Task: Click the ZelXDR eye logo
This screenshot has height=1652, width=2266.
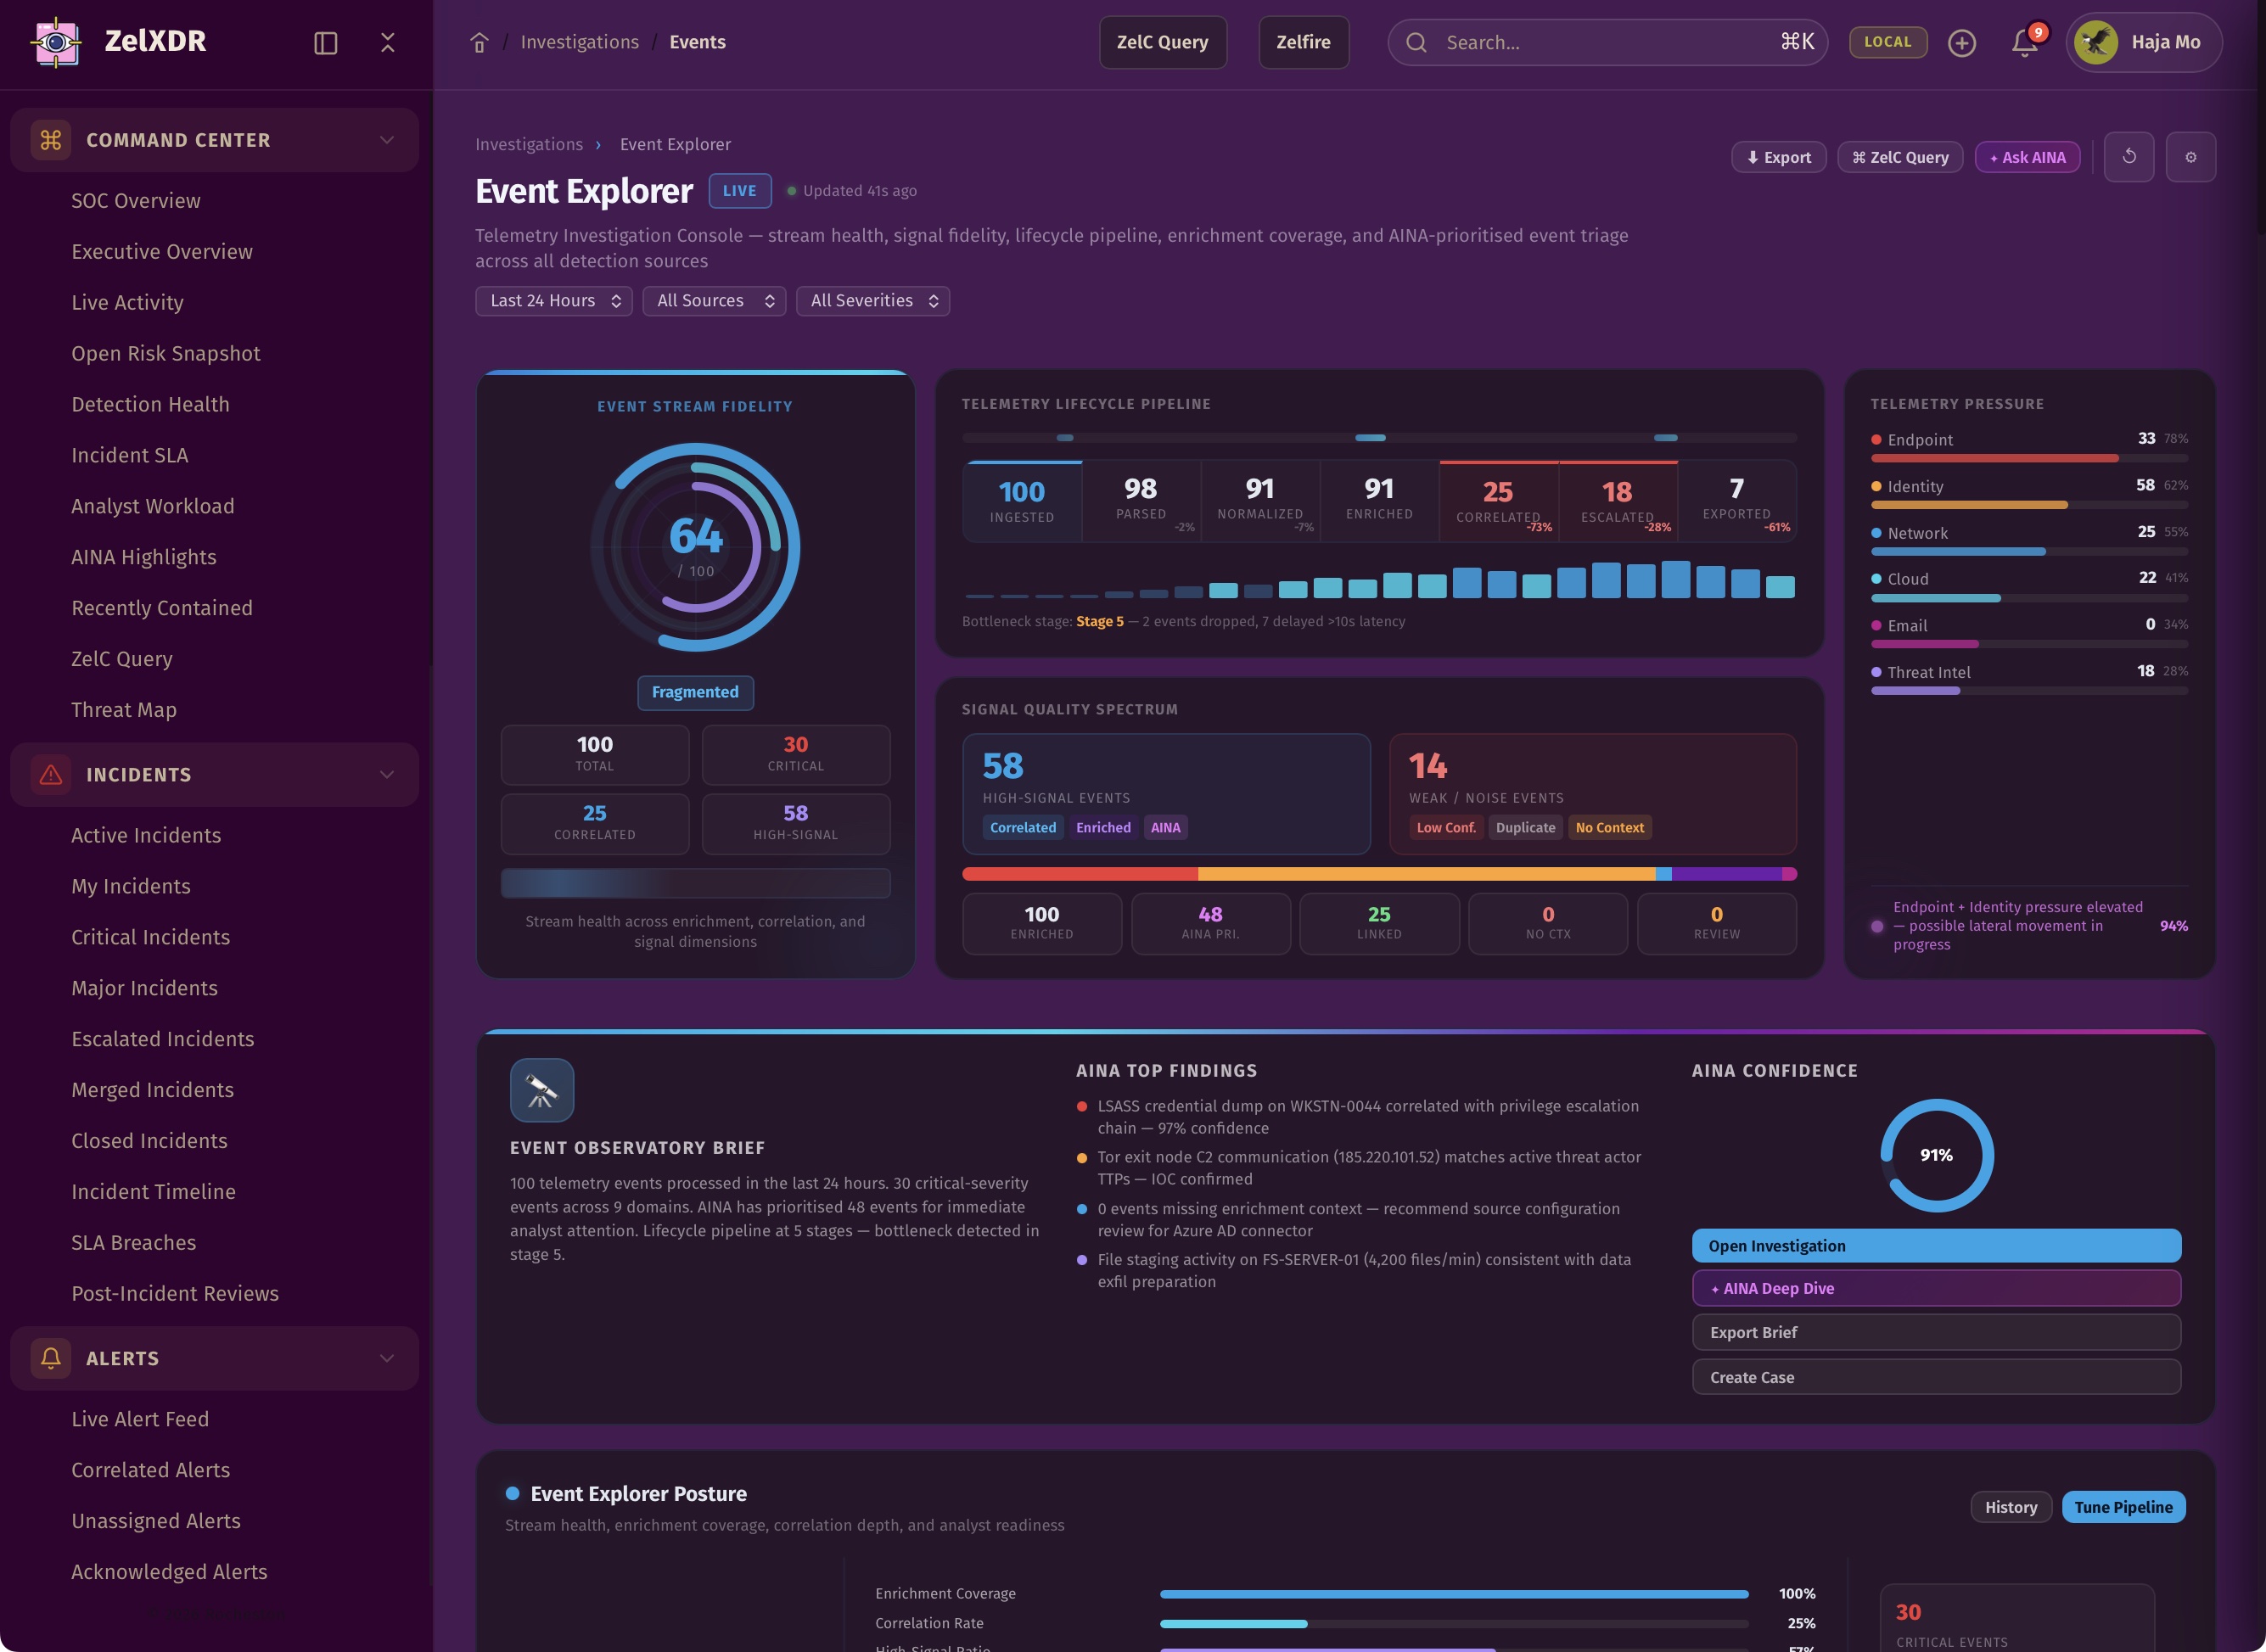Action: pyautogui.click(x=57, y=42)
